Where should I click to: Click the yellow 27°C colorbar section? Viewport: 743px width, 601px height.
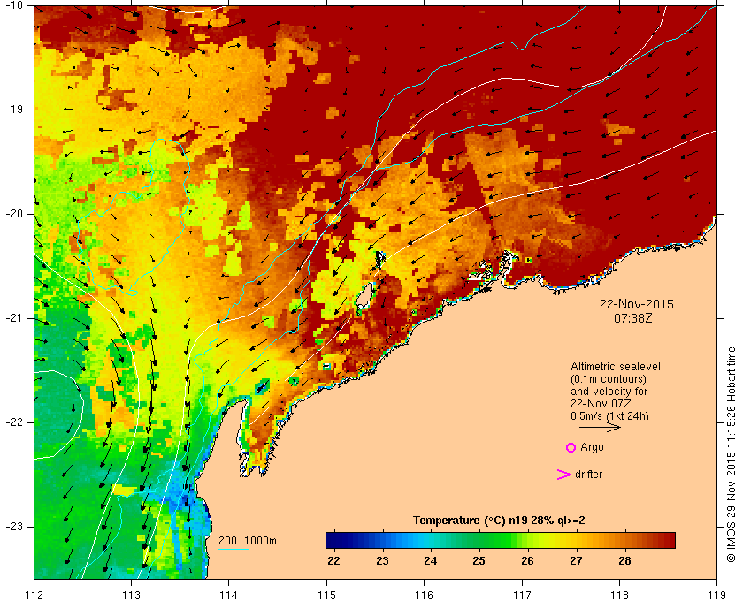(576, 540)
